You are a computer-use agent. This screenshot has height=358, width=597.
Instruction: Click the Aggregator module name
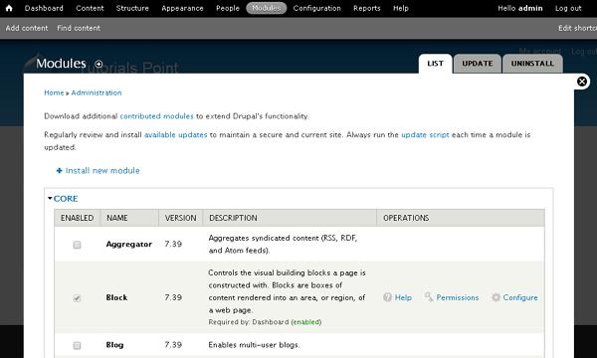coord(129,245)
